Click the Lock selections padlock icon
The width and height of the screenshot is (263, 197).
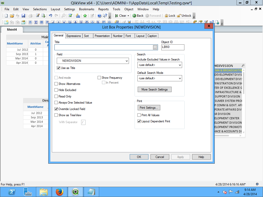(166, 16)
